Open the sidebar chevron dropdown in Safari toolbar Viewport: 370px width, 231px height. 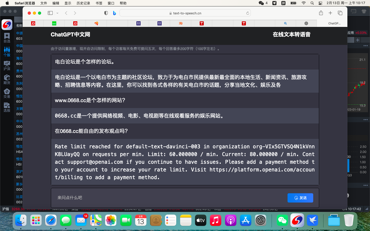click(58, 13)
